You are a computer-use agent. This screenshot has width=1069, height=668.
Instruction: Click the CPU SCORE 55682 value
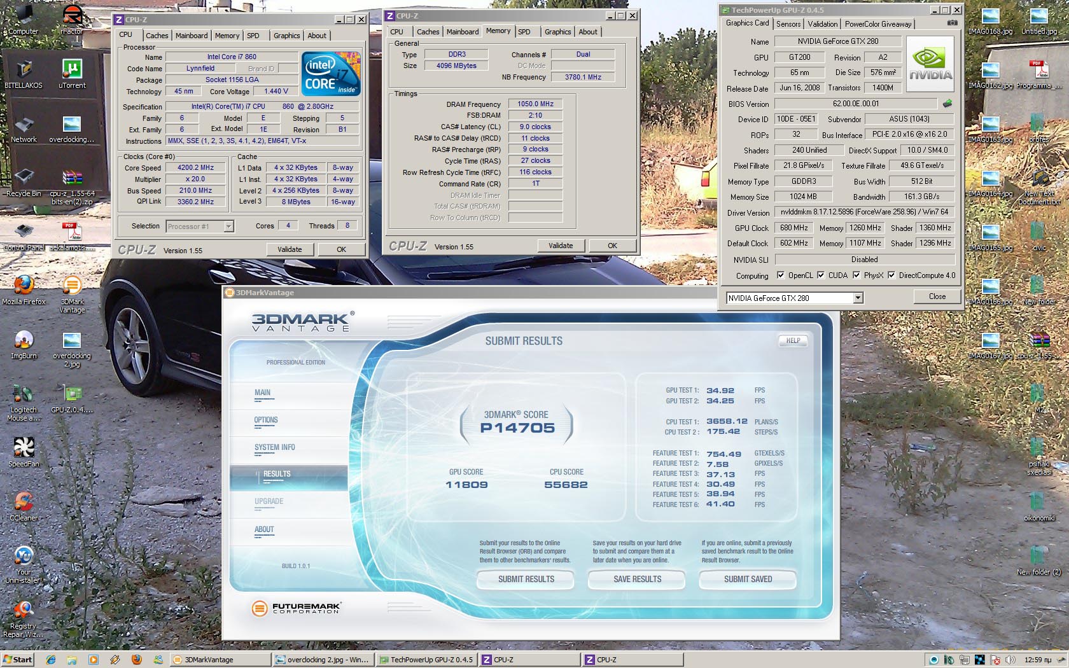click(566, 485)
